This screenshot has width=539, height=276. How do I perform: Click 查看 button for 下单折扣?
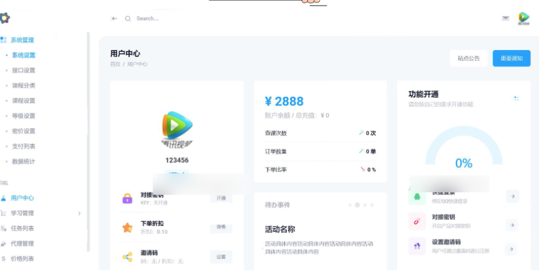click(x=221, y=227)
